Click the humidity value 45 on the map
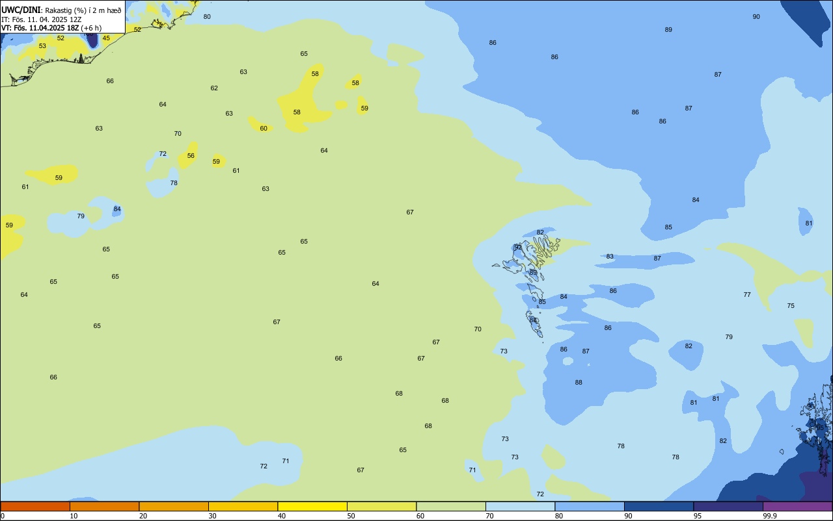The image size is (833, 521). click(x=106, y=38)
